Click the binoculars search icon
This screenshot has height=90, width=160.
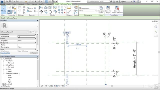[x=111, y=1]
